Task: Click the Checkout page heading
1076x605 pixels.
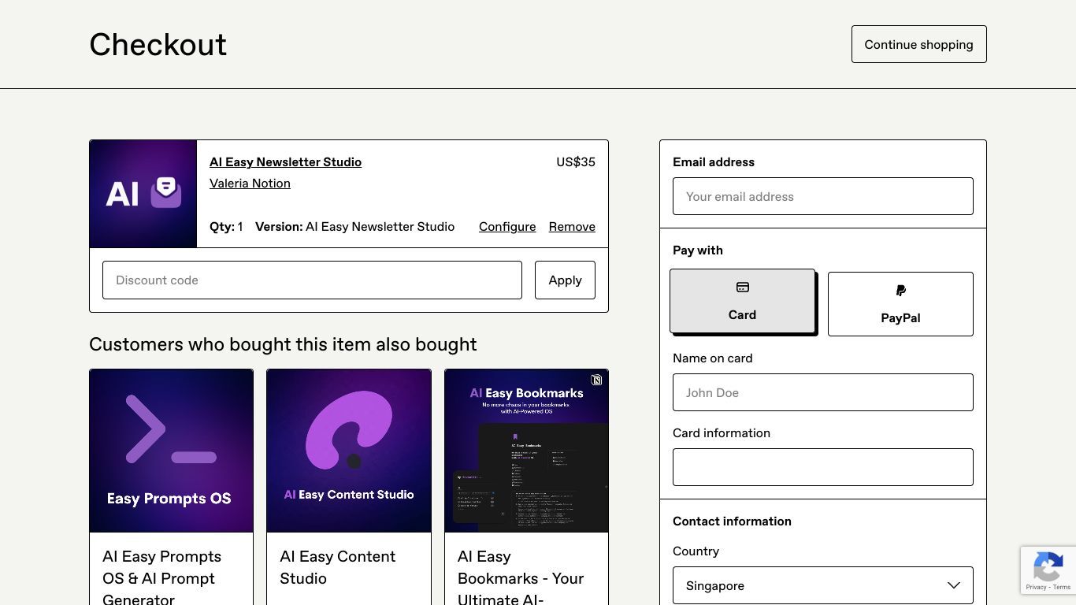Action: pyautogui.click(x=158, y=45)
